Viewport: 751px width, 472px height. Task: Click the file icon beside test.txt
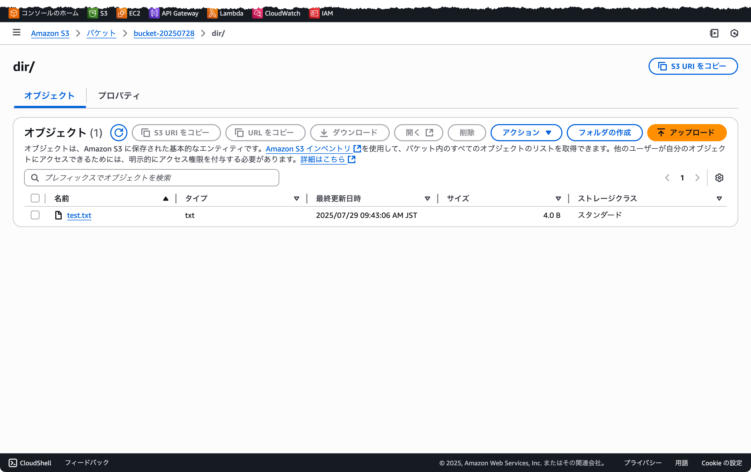click(x=58, y=215)
